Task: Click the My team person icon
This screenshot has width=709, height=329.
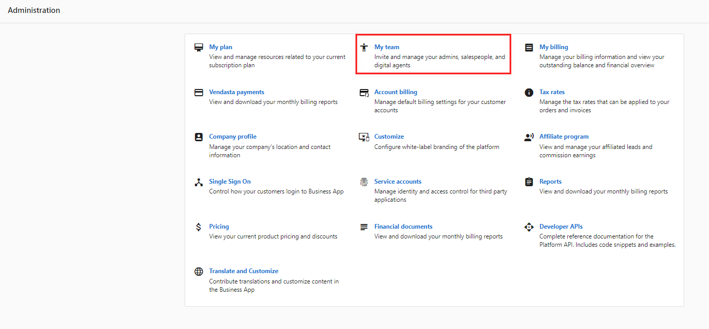Action: (x=364, y=48)
